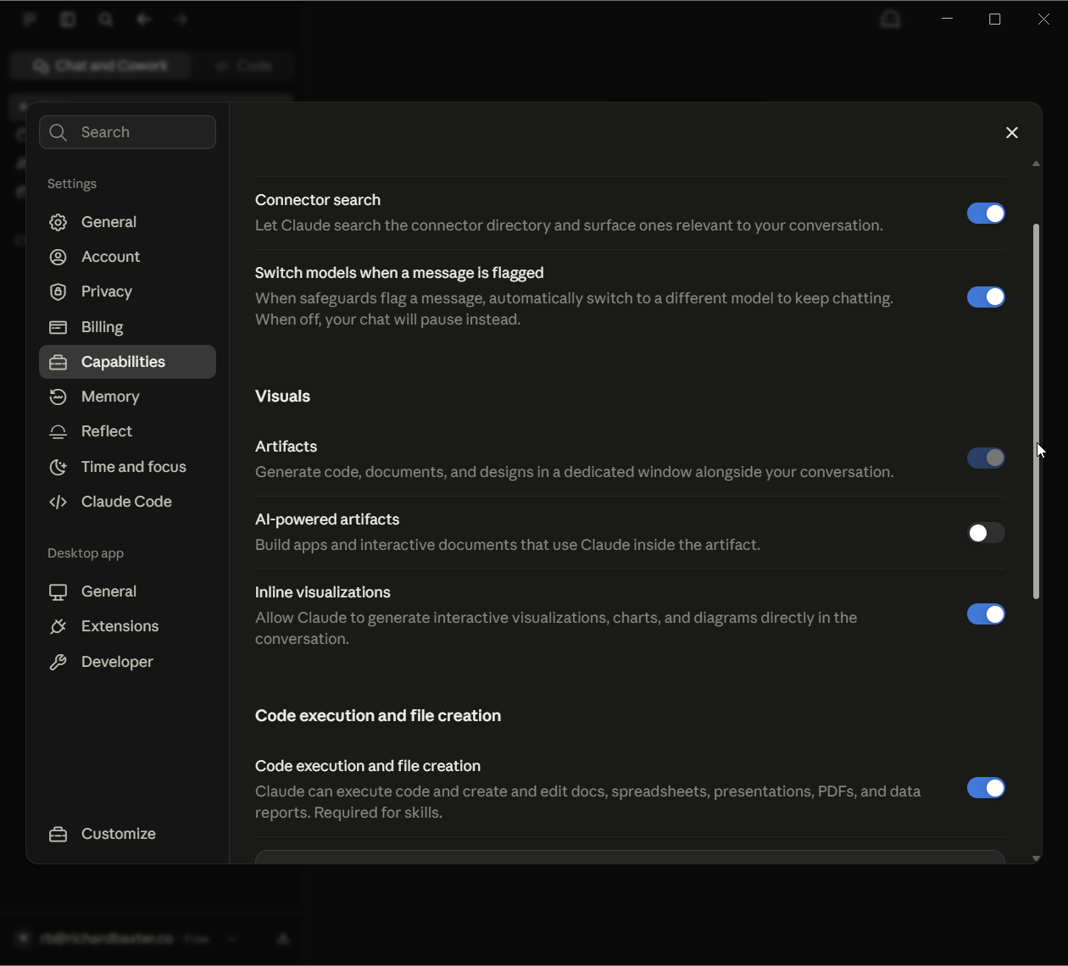
Task: Click the "Visuals" section heading
Action: coord(282,397)
